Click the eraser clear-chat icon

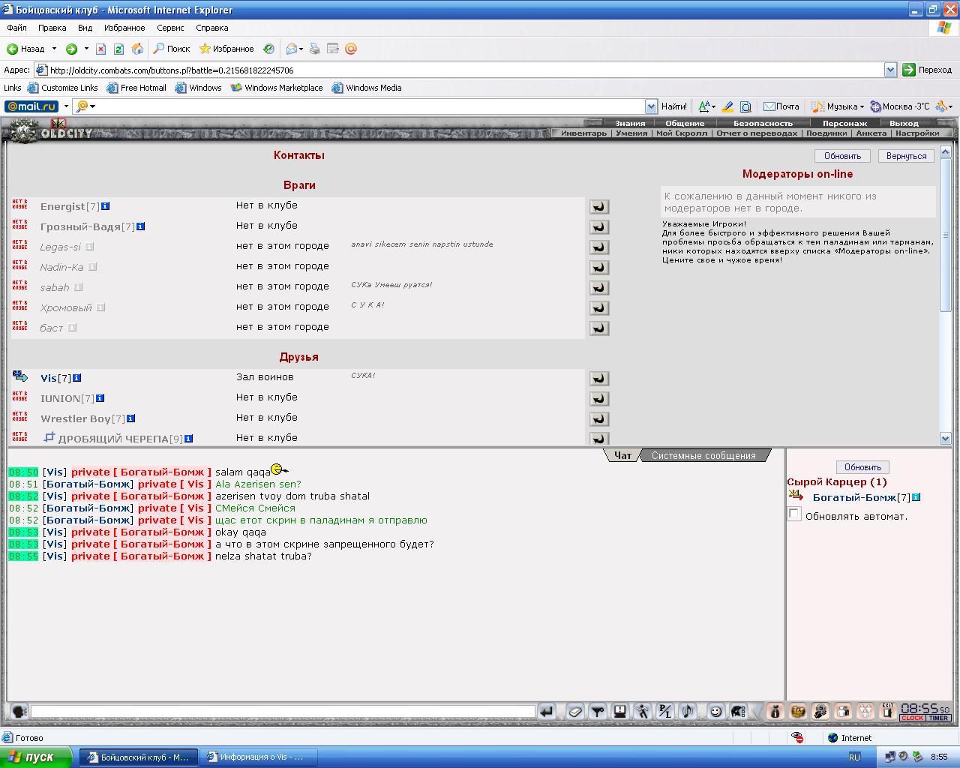point(575,711)
